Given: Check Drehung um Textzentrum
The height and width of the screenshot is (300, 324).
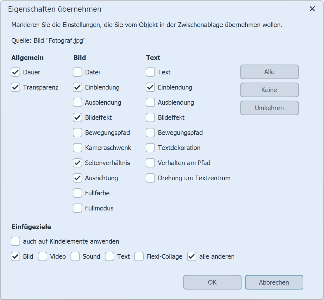Looking at the screenshot, I should click(150, 178).
